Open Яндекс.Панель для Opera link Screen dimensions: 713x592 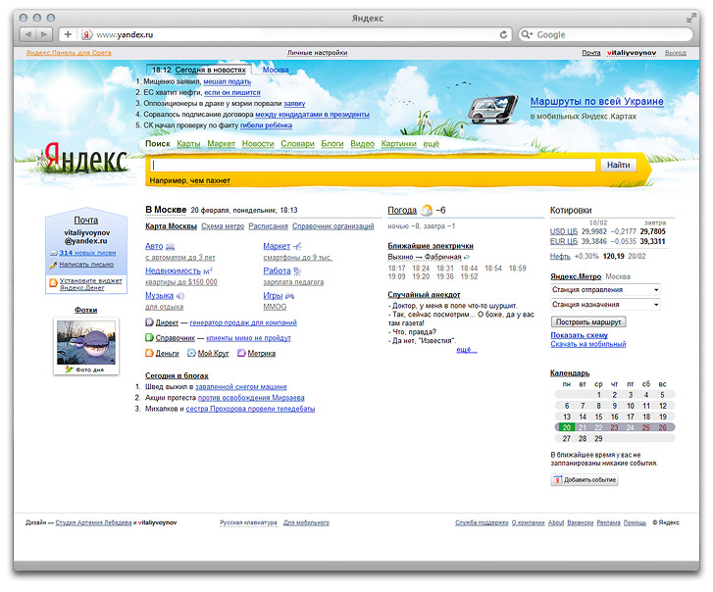(x=69, y=53)
